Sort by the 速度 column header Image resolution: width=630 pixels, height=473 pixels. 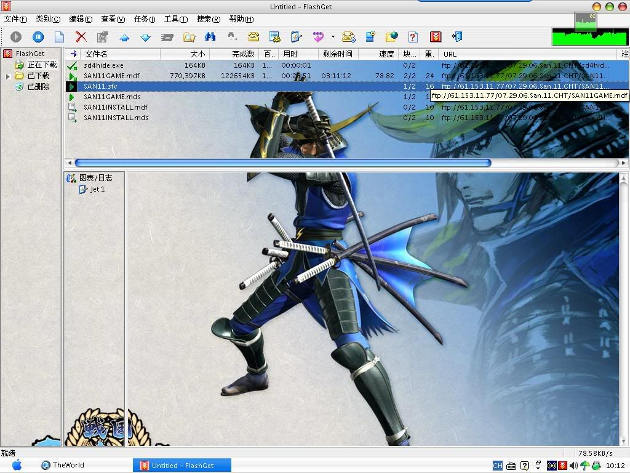point(378,54)
